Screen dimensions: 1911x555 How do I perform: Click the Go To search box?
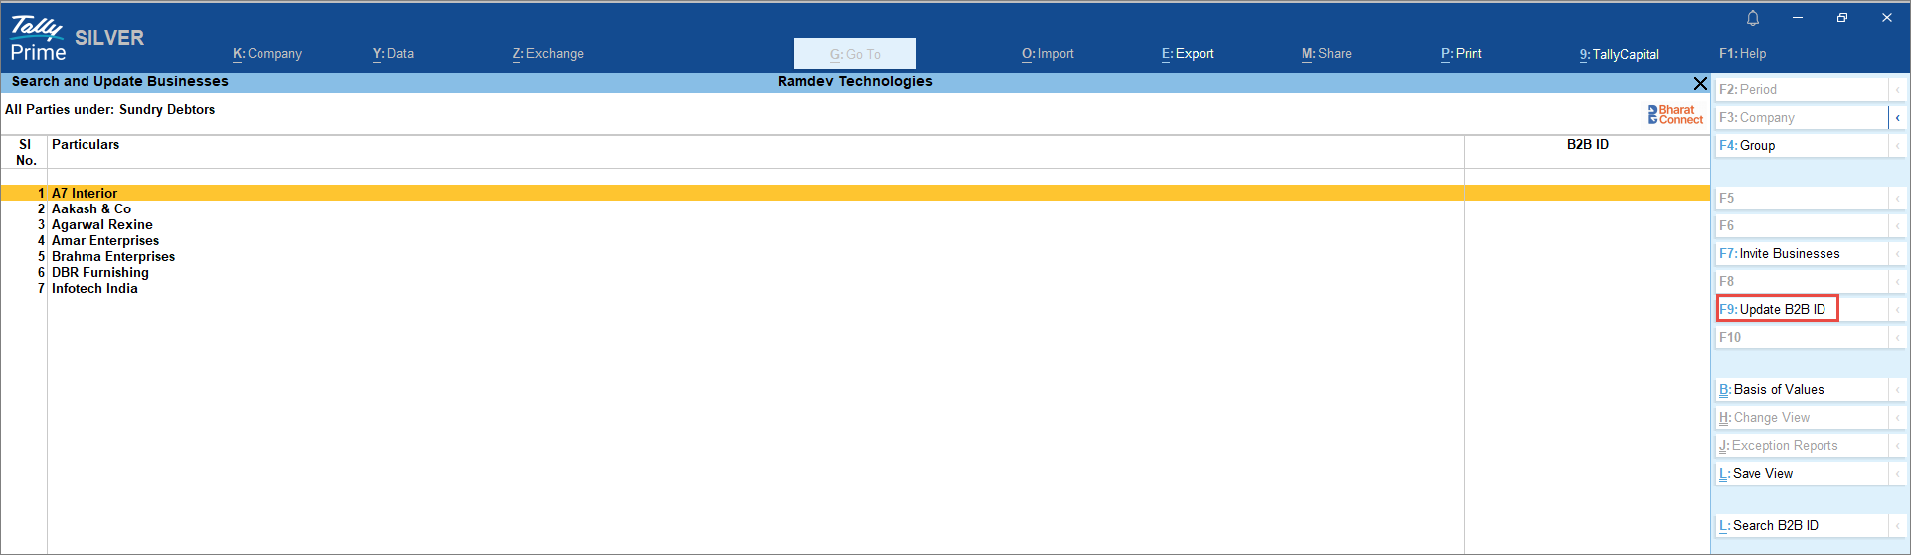854,54
